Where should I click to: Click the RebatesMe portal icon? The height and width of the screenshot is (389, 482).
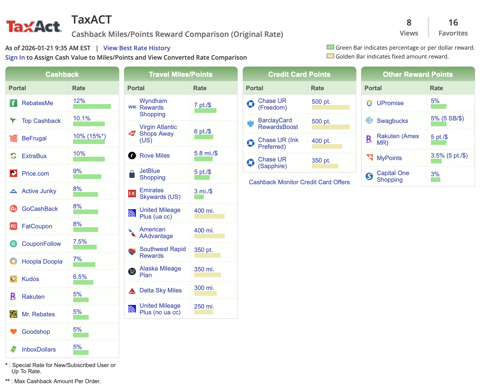[x=13, y=103]
